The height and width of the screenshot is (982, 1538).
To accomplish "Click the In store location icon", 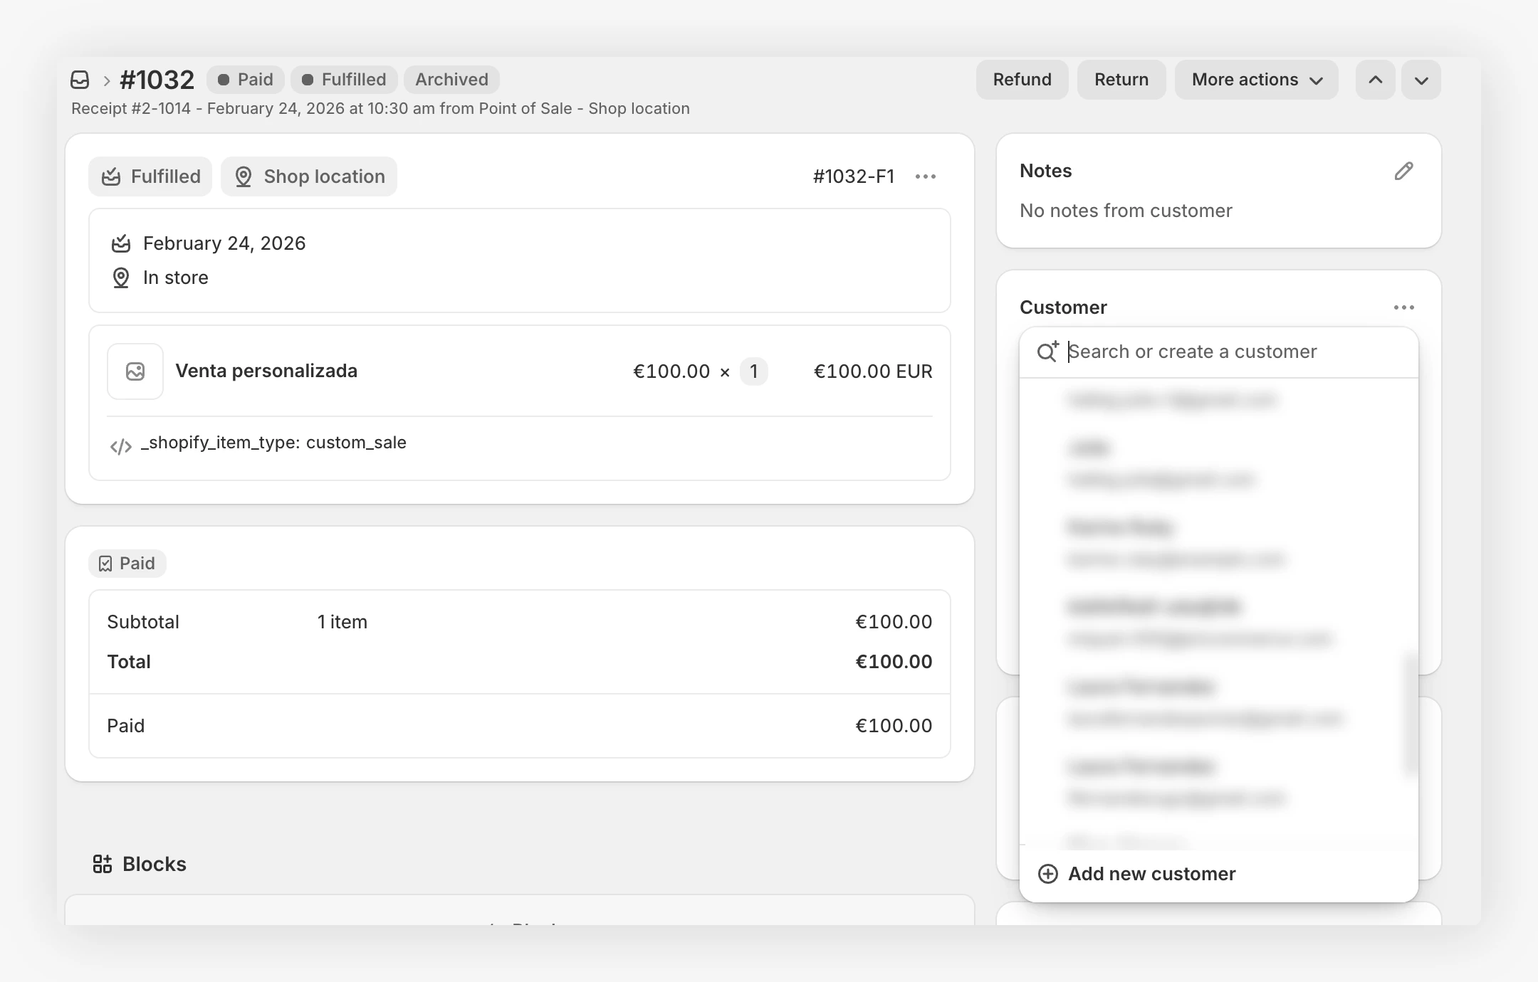I will click(121, 278).
